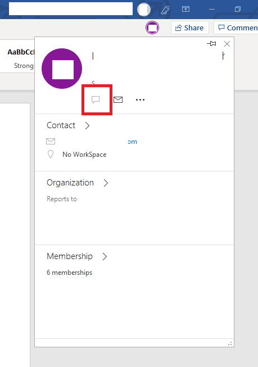The width and height of the screenshot is (258, 367).
Task: Click No WorkSpace location text
Action: (84, 155)
